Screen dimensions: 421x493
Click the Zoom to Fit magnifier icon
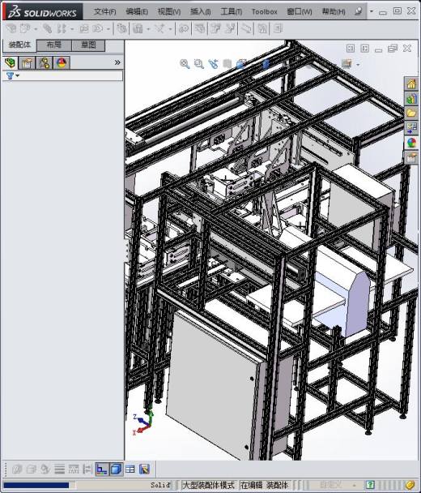pyautogui.click(x=185, y=64)
